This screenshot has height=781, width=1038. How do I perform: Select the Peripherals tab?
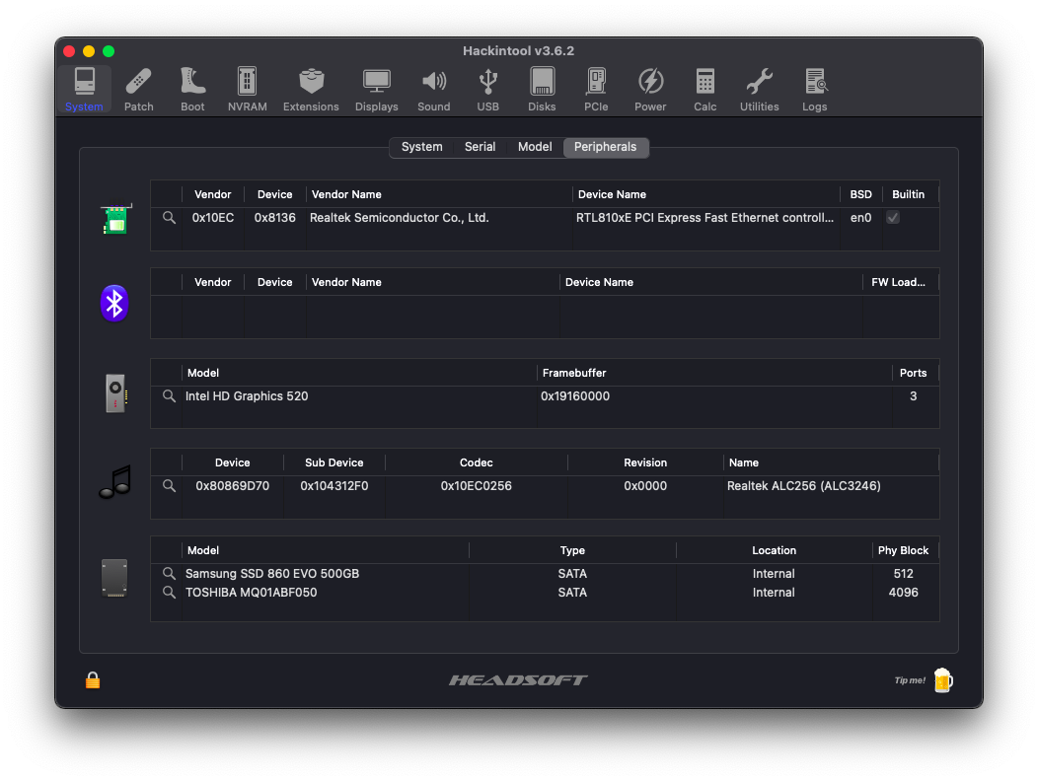pos(605,147)
